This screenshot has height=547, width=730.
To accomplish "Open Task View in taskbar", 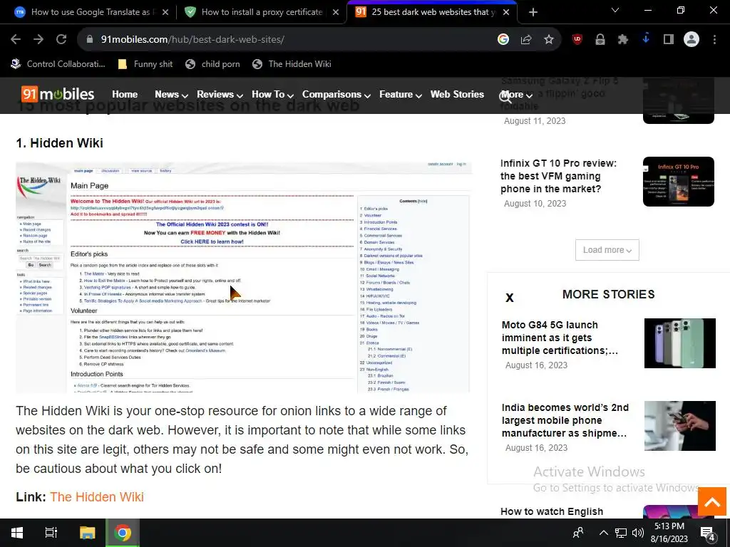I will click(51, 533).
